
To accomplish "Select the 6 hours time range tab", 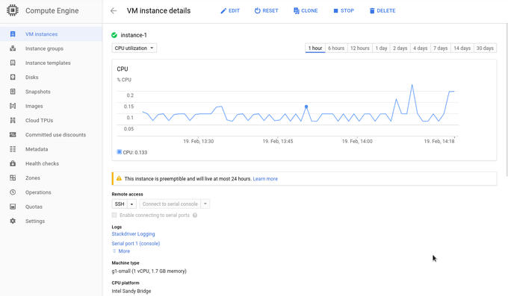I will coord(336,48).
